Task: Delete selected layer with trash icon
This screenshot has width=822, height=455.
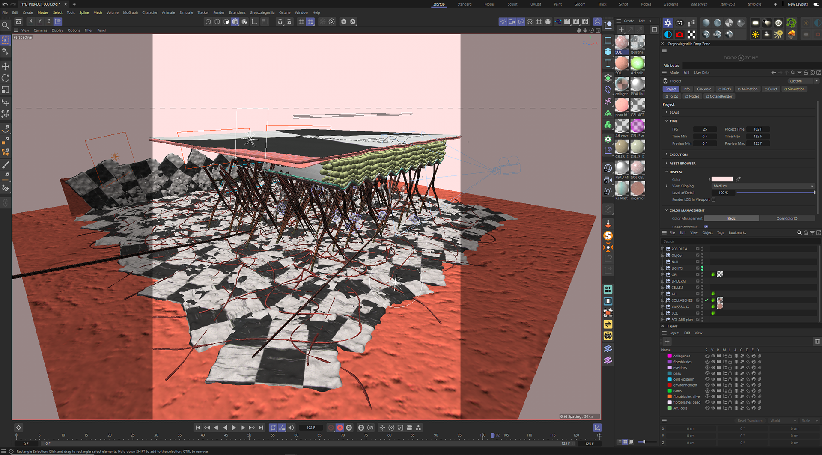Action: coord(817,342)
